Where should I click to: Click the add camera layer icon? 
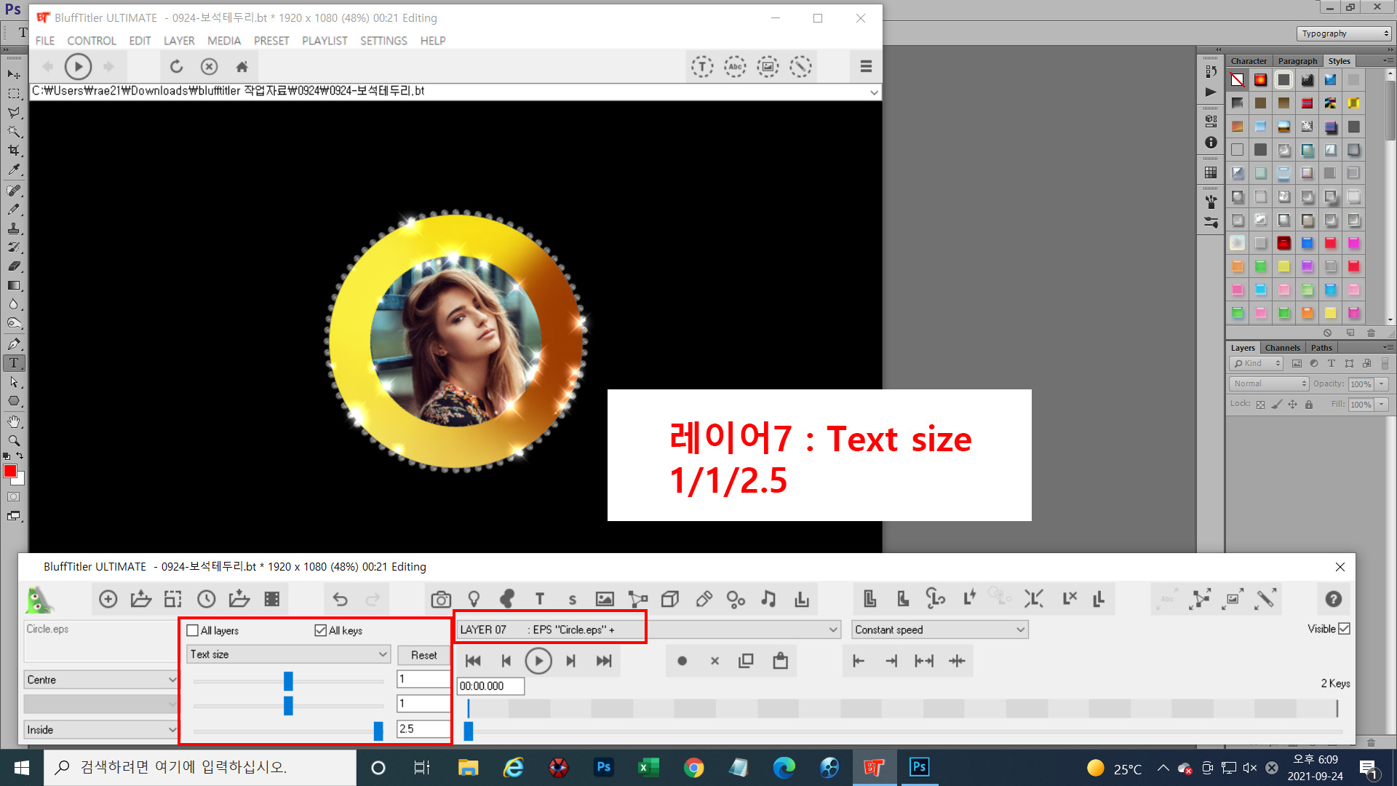[x=440, y=599]
